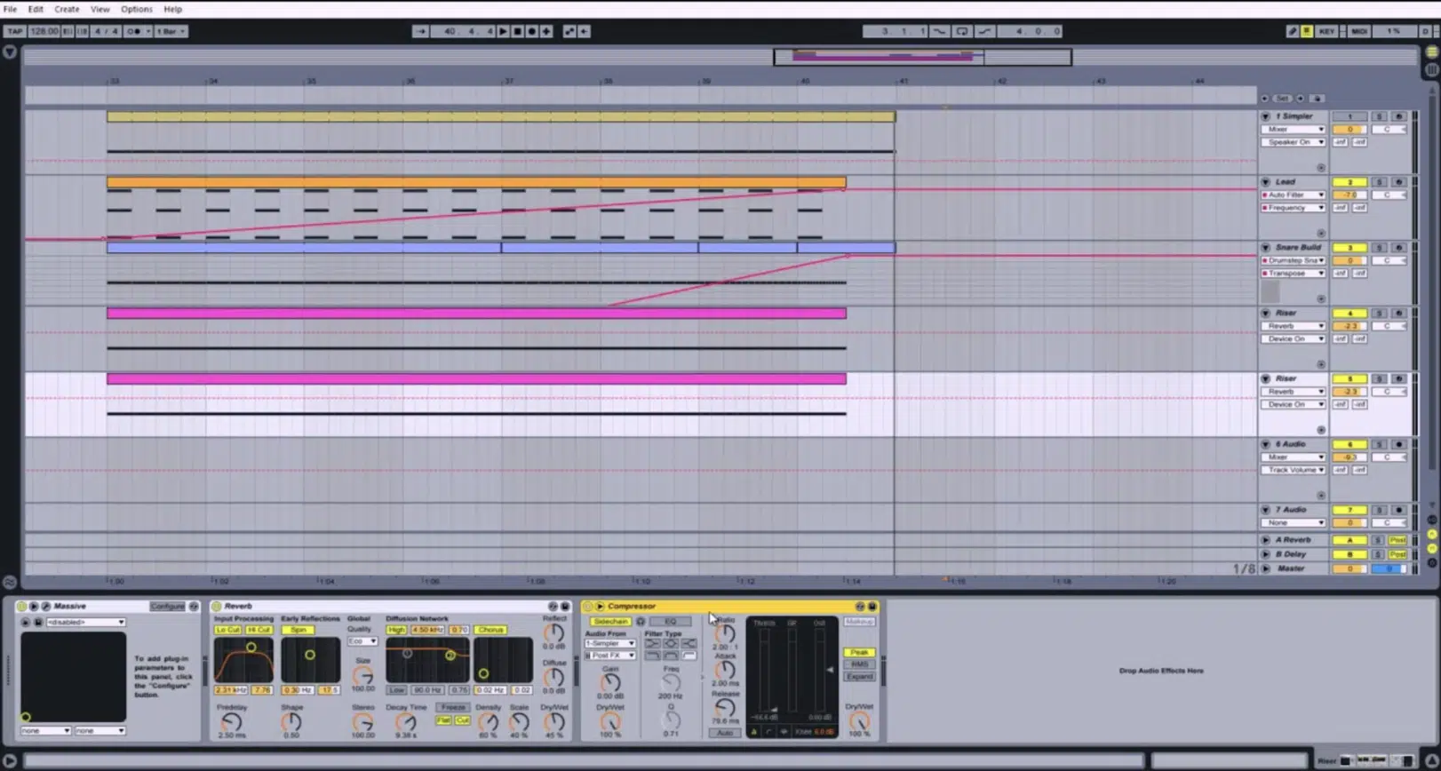The width and height of the screenshot is (1441, 771).
Task: Click the Reverb Decay Time knob
Action: point(406,722)
